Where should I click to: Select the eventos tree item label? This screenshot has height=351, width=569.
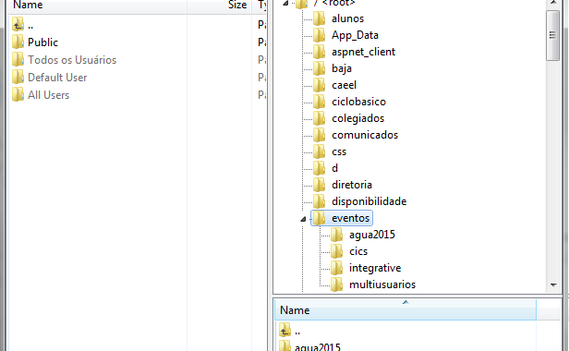tap(351, 218)
